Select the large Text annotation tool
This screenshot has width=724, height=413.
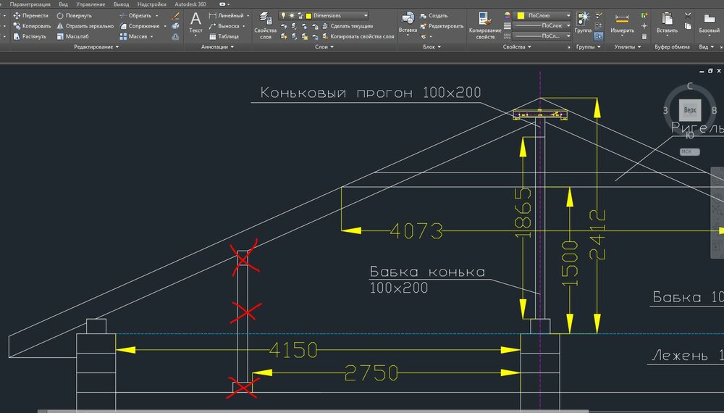coord(195,22)
